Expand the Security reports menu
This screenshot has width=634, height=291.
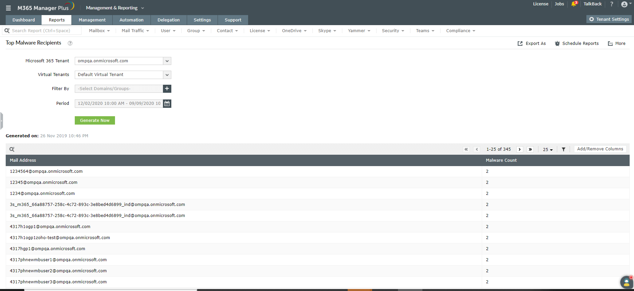393,31
